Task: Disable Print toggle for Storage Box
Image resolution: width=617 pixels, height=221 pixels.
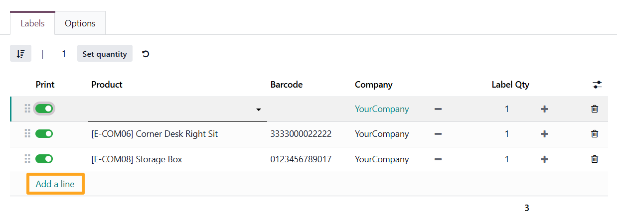Action: click(44, 159)
